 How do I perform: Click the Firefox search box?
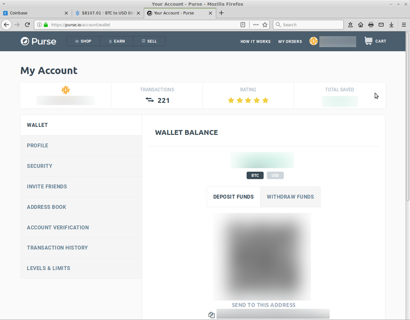[308, 25]
